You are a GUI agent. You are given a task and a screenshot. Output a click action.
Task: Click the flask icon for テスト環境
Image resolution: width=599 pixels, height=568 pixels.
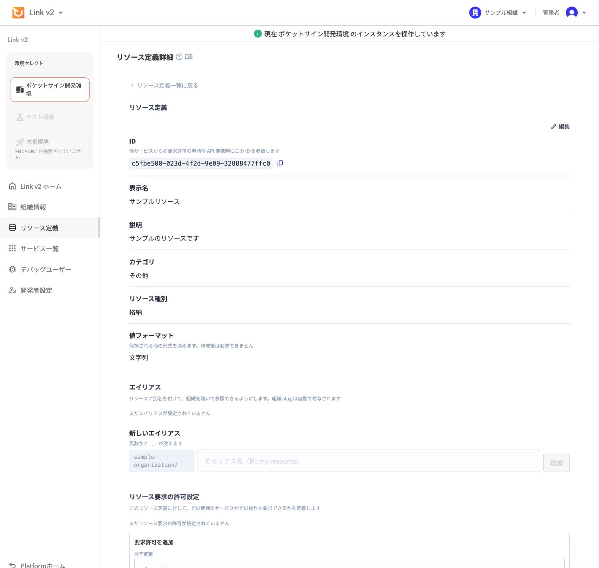click(20, 117)
